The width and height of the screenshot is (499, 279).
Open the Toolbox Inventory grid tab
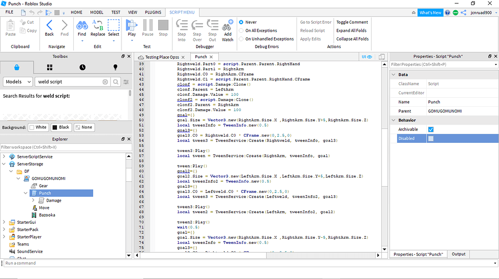(50, 67)
